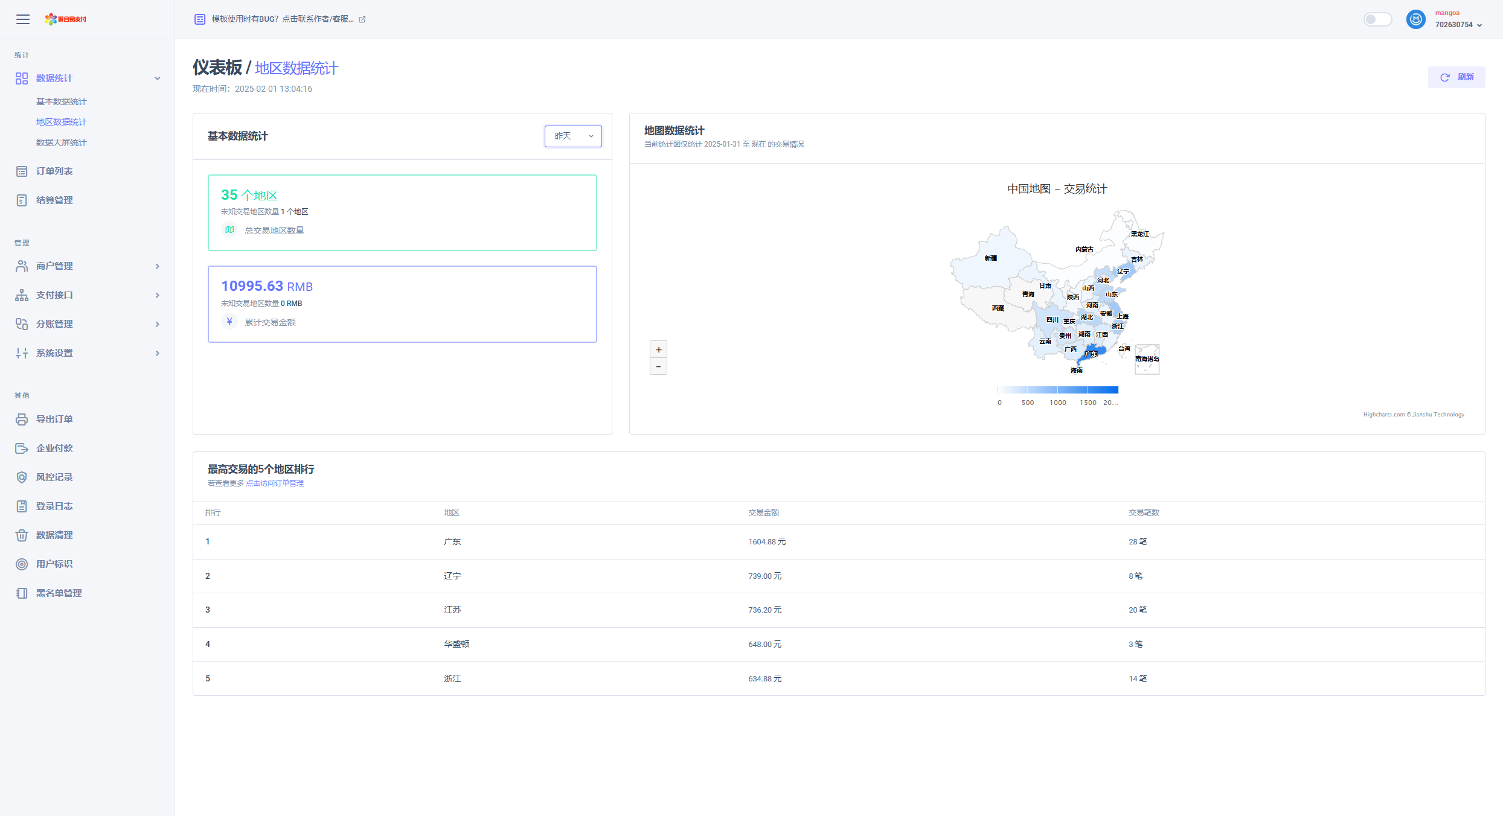This screenshot has height=816, width=1503.
Task: Toggle the switch in top bar
Action: (1377, 19)
